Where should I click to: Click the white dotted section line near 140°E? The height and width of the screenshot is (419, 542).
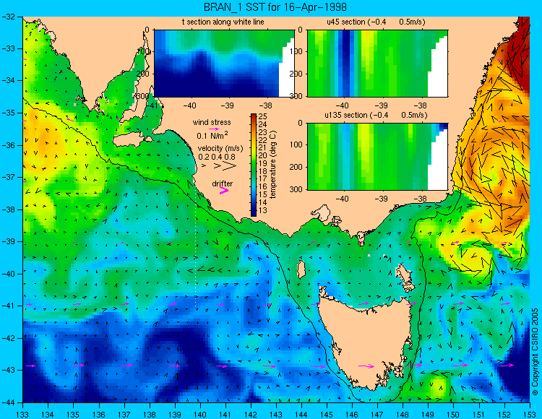[x=196, y=247]
